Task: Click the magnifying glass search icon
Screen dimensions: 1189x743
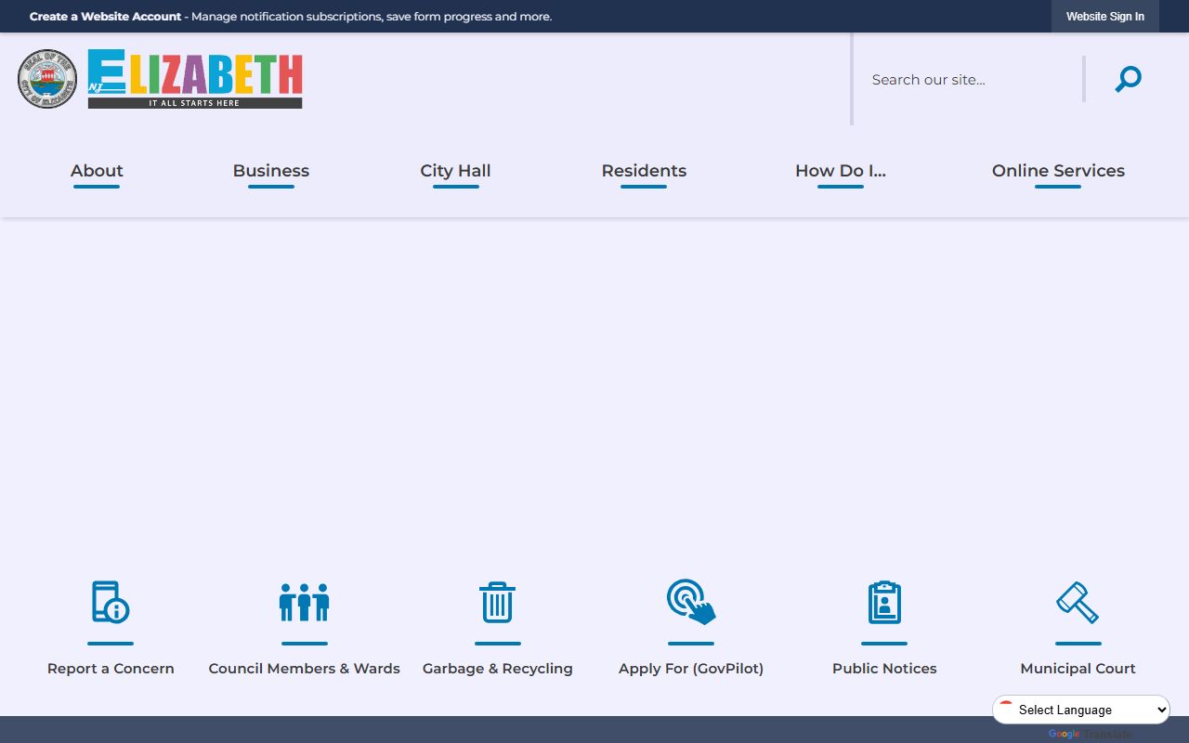Action: 1128,79
